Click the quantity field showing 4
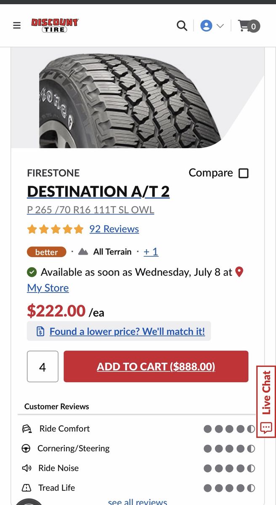The image size is (276, 505). (x=42, y=367)
